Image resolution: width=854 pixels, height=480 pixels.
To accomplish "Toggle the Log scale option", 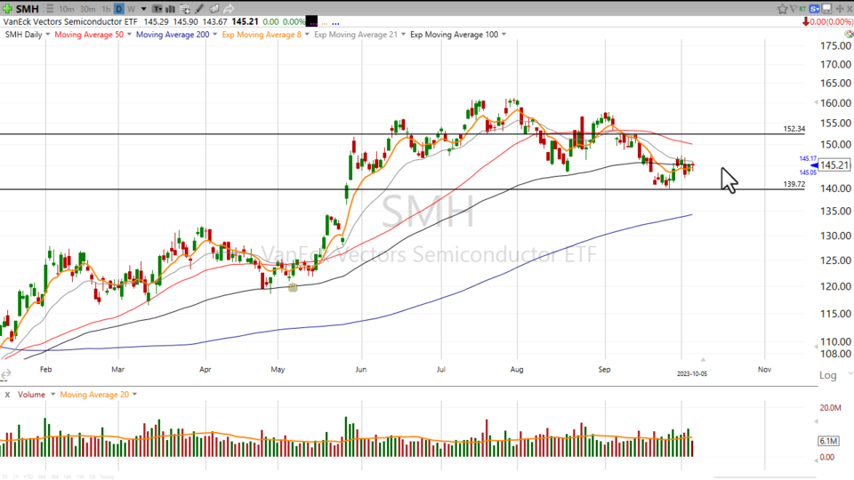I will coord(827,375).
